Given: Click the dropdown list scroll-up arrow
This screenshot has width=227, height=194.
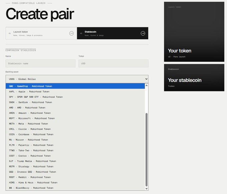Looking at the screenshot, I should (x=147, y=85).
